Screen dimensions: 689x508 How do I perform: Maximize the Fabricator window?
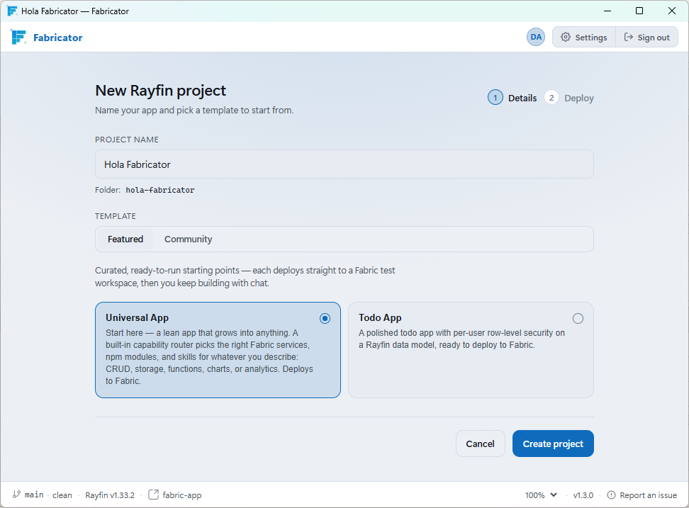[639, 11]
